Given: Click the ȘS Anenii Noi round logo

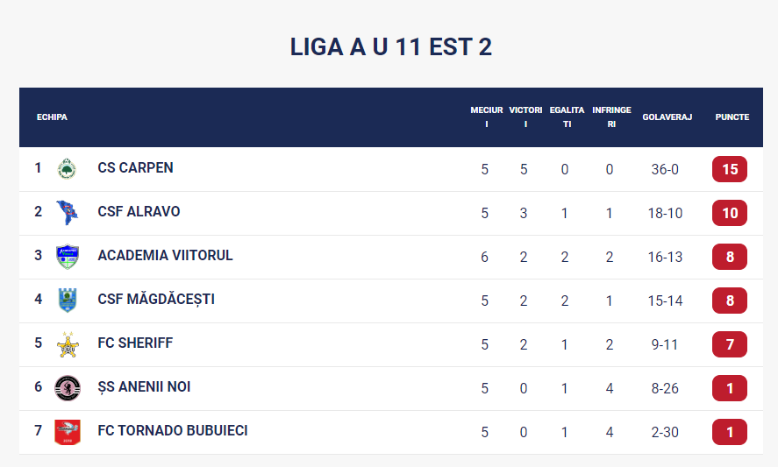Looking at the screenshot, I should [x=67, y=388].
